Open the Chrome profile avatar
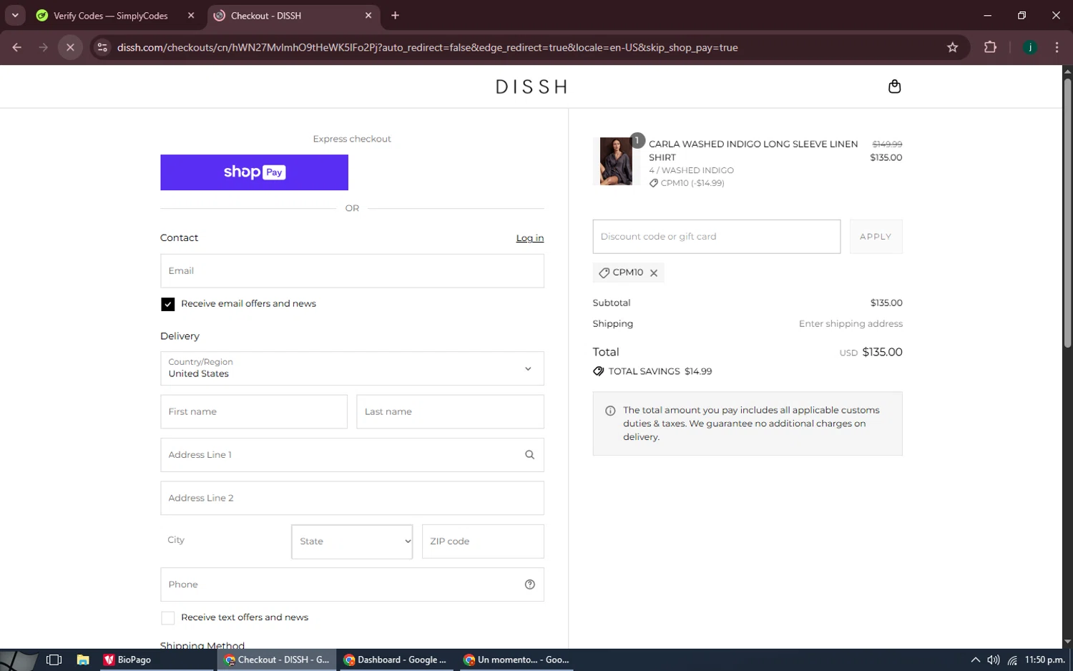 [1030, 48]
